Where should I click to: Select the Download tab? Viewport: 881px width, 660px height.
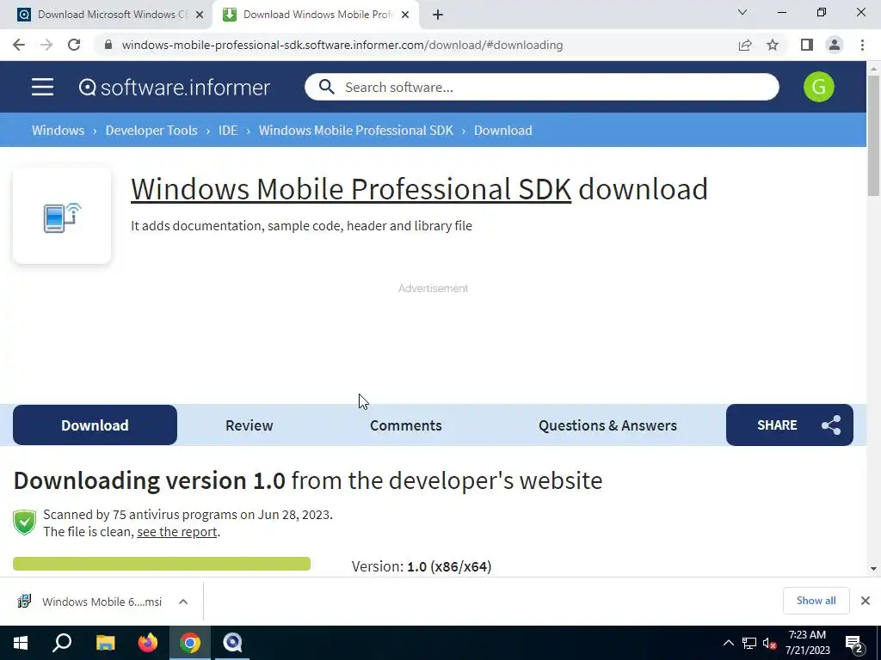point(95,425)
